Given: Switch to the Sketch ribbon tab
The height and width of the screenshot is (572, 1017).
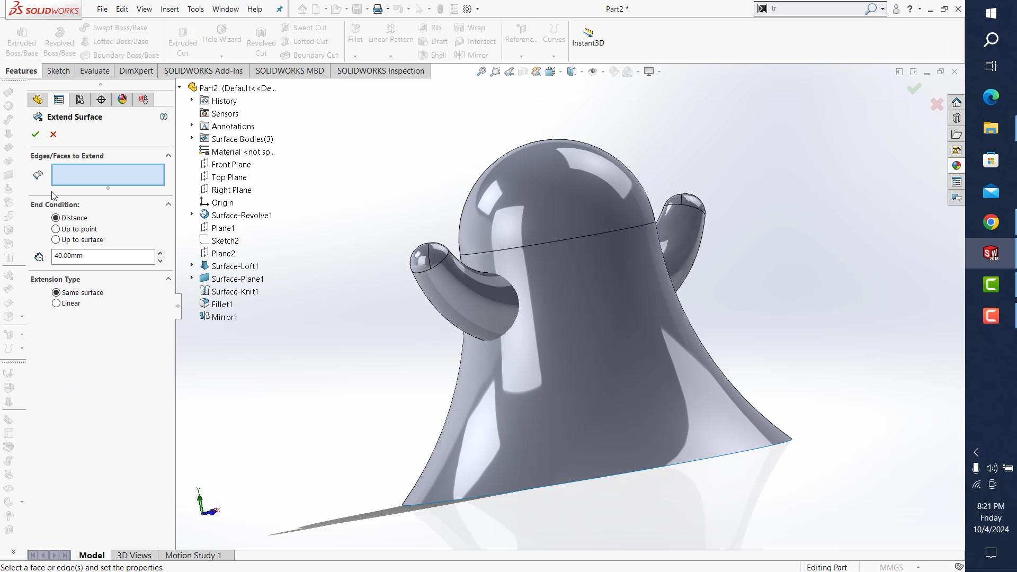Looking at the screenshot, I should (x=58, y=71).
